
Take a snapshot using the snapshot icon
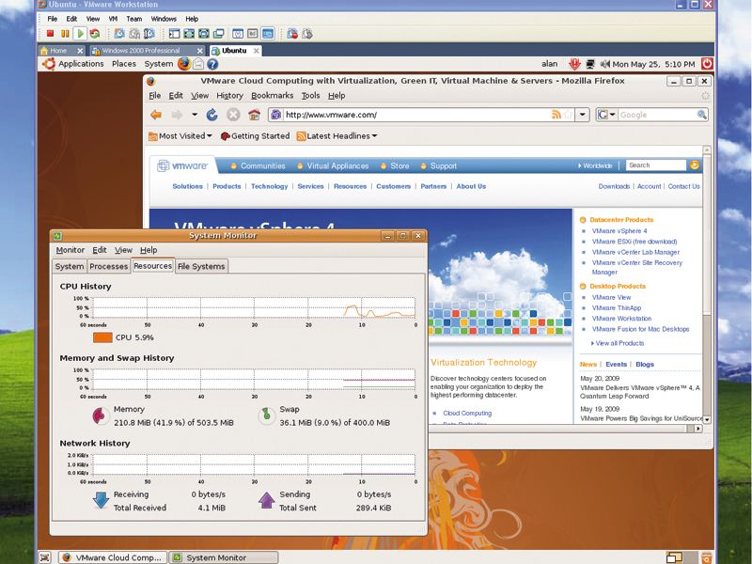119,34
